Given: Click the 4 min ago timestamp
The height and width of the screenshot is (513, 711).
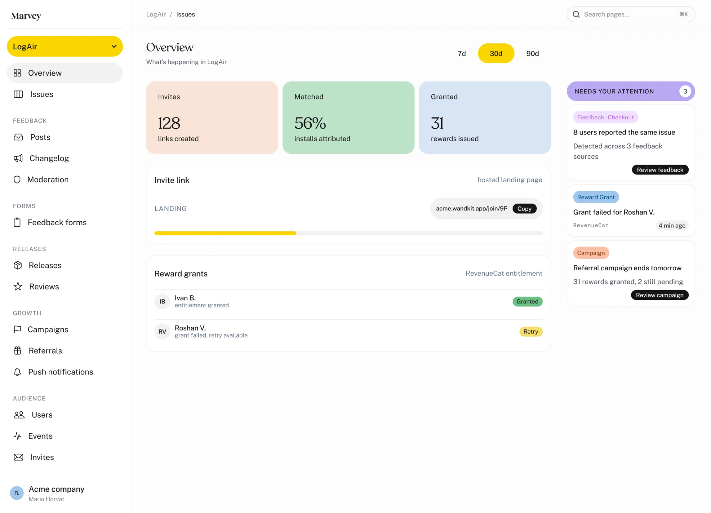Looking at the screenshot, I should pyautogui.click(x=672, y=226).
